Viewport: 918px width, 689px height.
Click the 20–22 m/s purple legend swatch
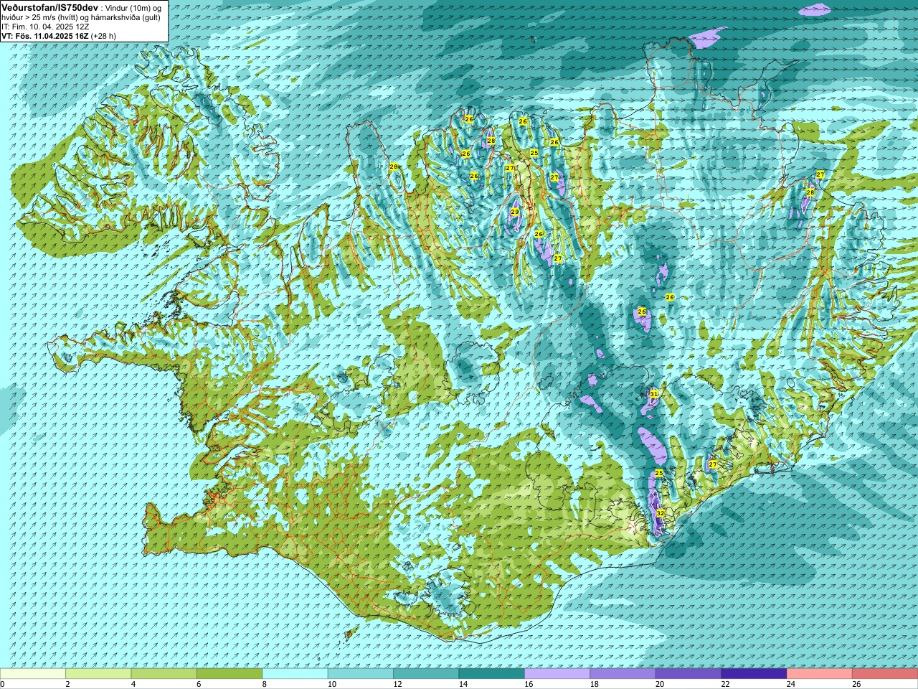pos(688,674)
